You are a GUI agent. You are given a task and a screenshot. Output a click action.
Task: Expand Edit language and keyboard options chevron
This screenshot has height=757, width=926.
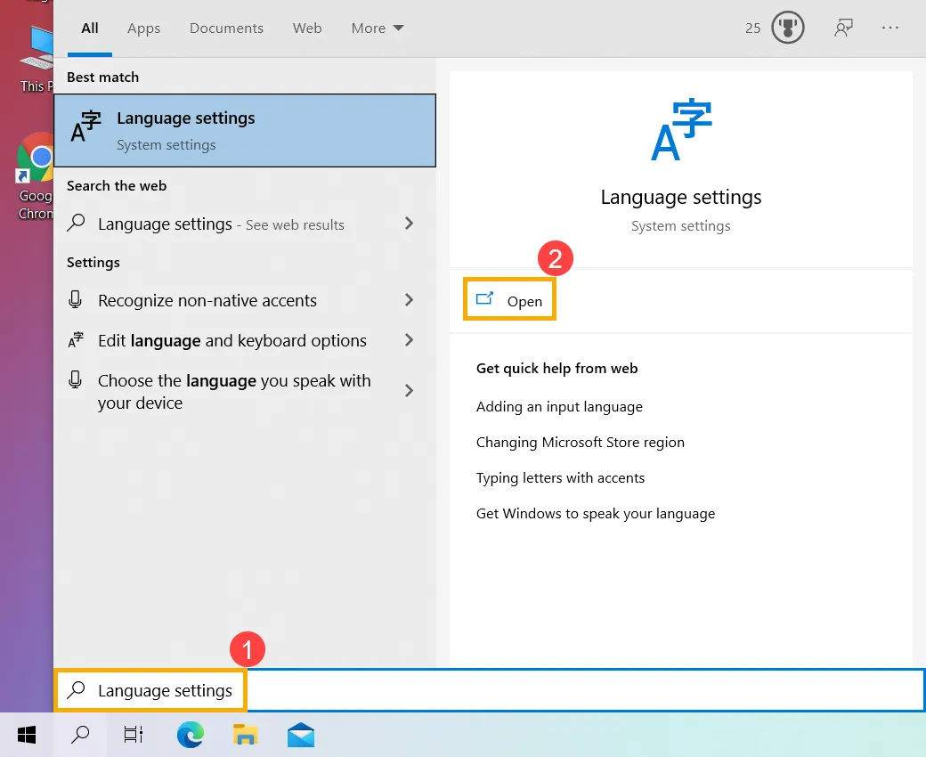tap(409, 340)
